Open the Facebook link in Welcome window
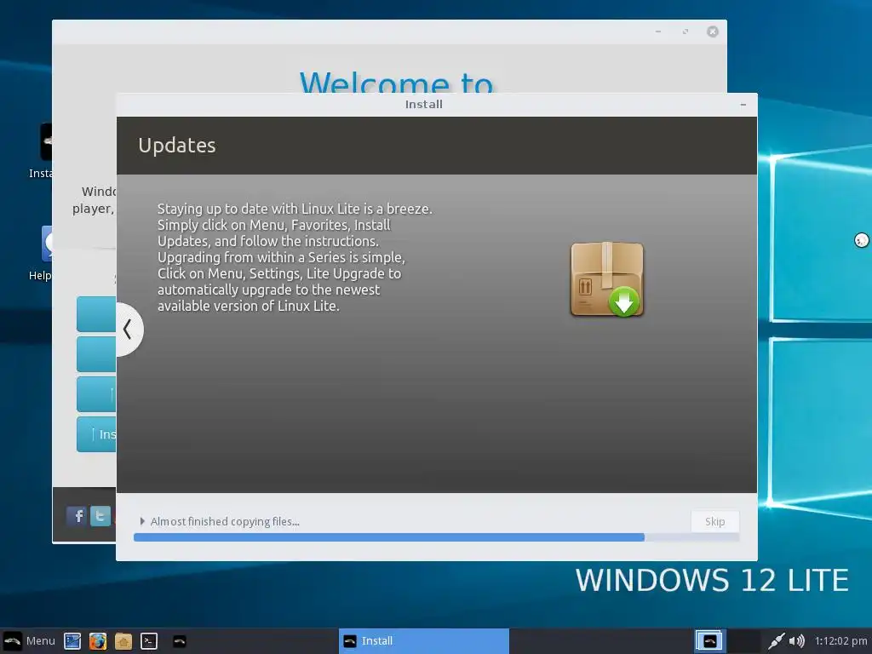The width and height of the screenshot is (872, 654). [76, 515]
